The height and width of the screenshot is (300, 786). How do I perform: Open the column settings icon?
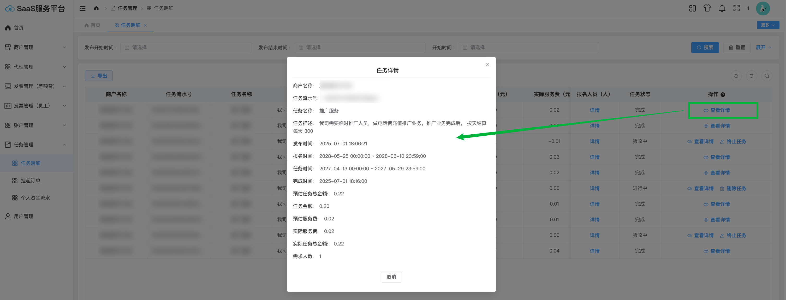point(751,76)
